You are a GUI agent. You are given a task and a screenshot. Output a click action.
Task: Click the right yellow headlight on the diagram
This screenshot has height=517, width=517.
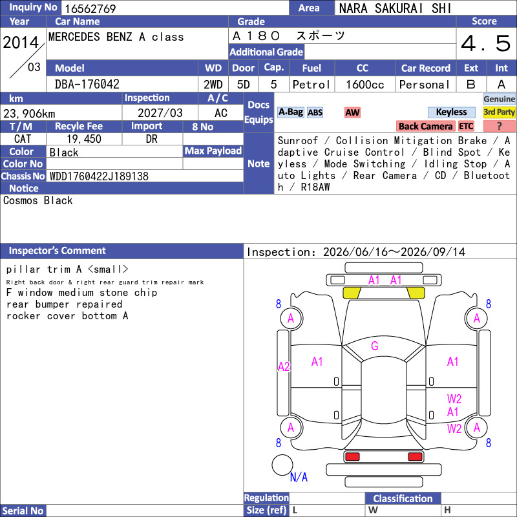coord(416,293)
